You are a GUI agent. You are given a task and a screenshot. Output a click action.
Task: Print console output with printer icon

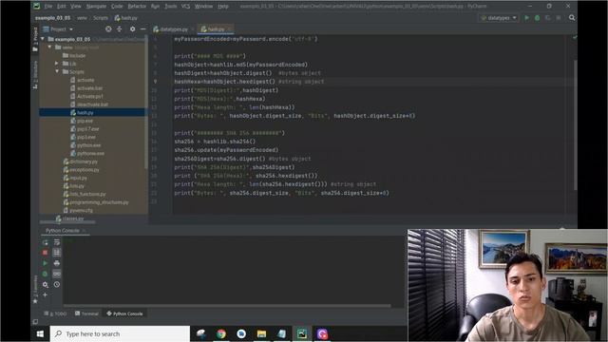(x=57, y=263)
